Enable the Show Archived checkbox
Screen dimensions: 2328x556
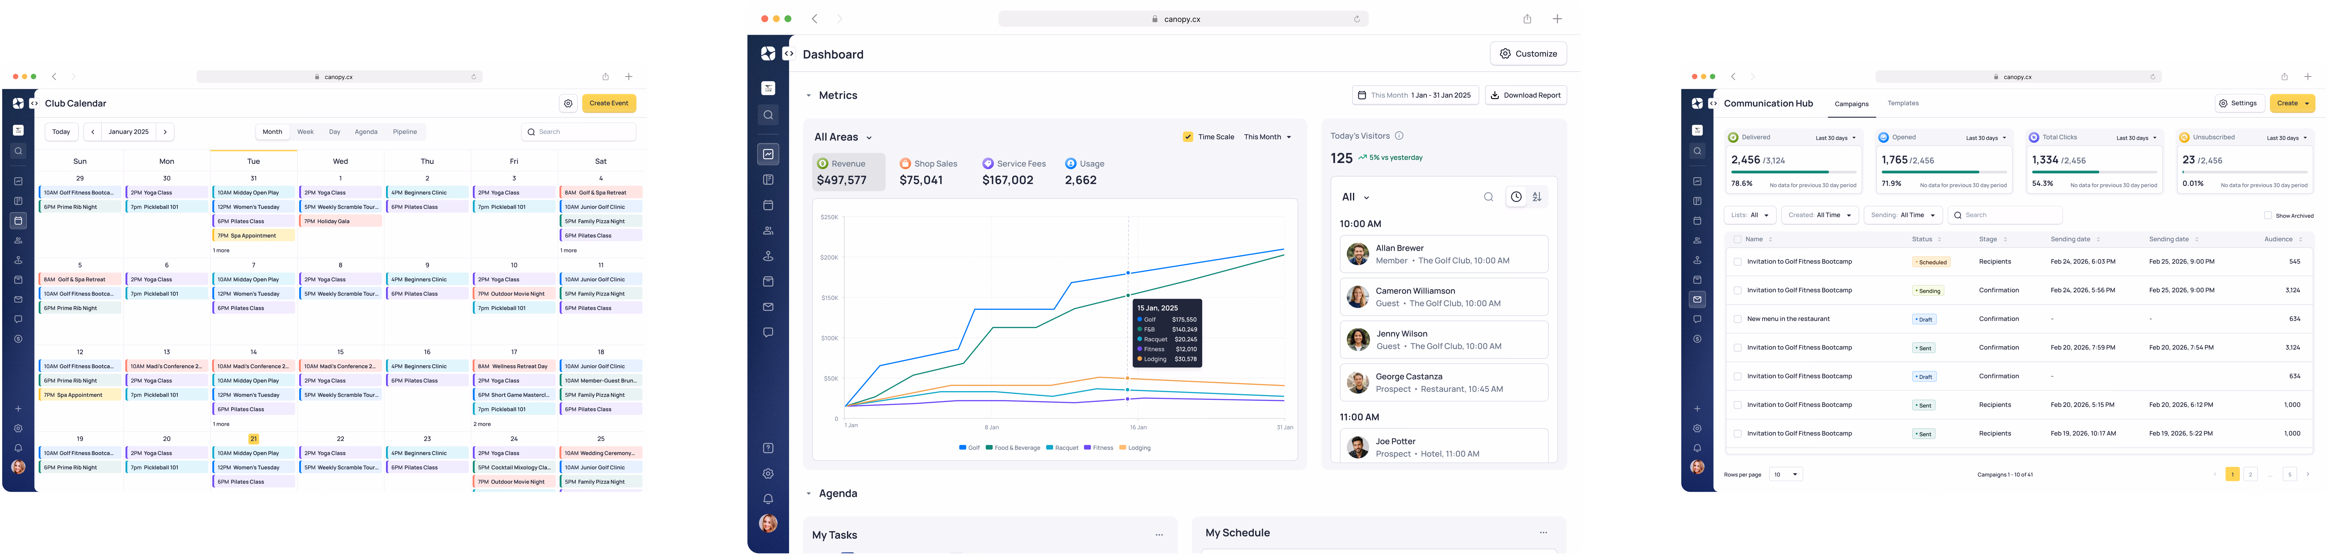[2268, 215]
